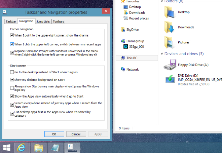
Task: Enable Always show Start on main display
Action: 12,88
